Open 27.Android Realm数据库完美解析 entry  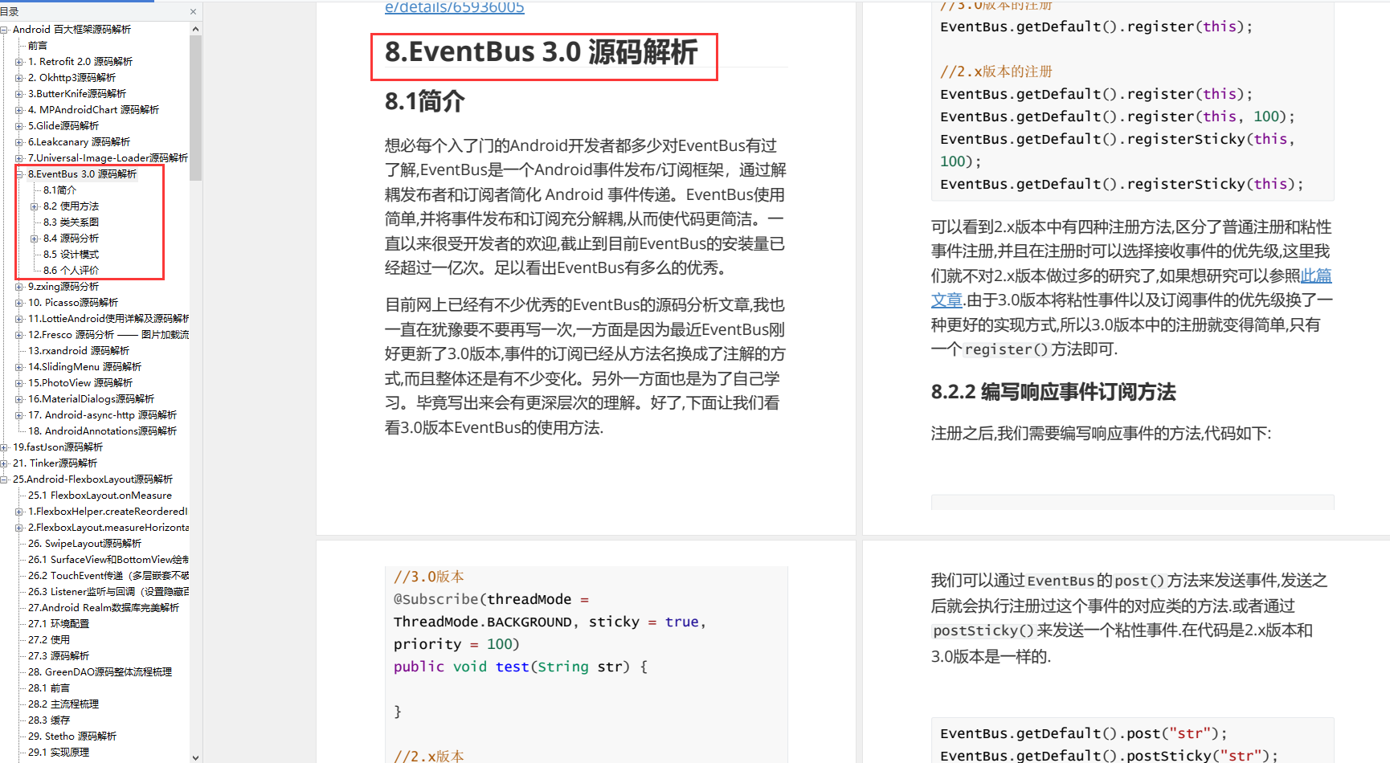point(104,608)
